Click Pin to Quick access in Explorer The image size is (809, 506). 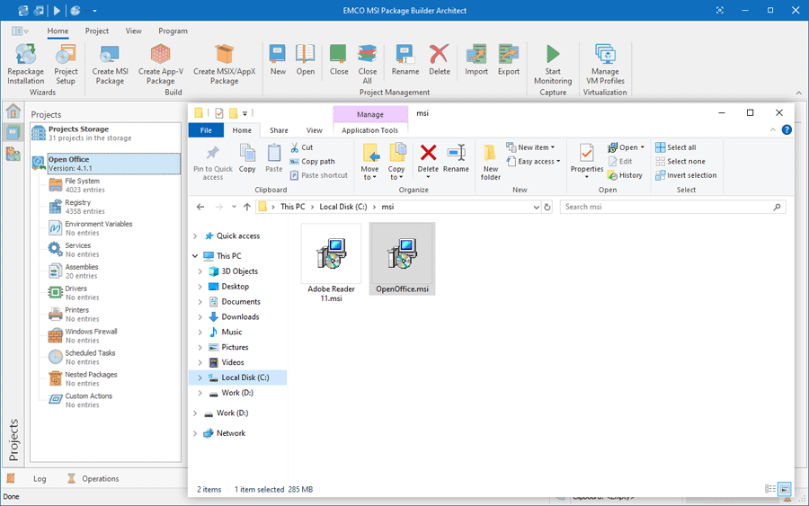[212, 162]
